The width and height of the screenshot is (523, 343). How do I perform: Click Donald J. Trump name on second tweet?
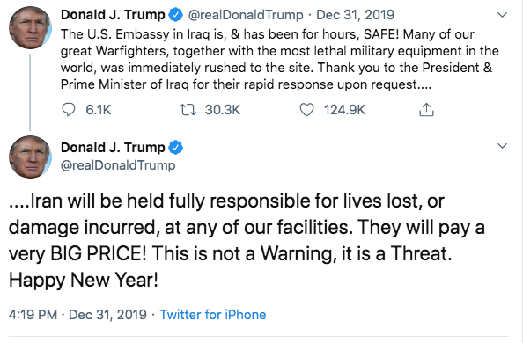113,148
